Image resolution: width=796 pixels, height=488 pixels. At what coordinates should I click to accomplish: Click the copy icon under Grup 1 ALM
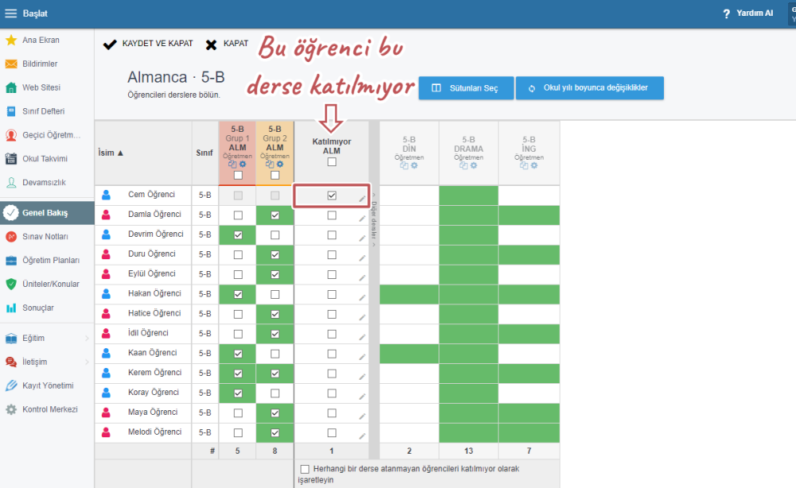click(232, 165)
